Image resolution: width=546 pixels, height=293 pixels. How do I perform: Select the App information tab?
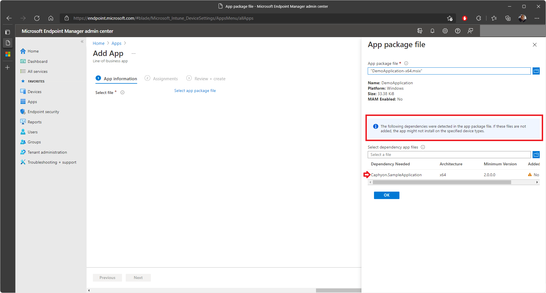[x=116, y=79]
